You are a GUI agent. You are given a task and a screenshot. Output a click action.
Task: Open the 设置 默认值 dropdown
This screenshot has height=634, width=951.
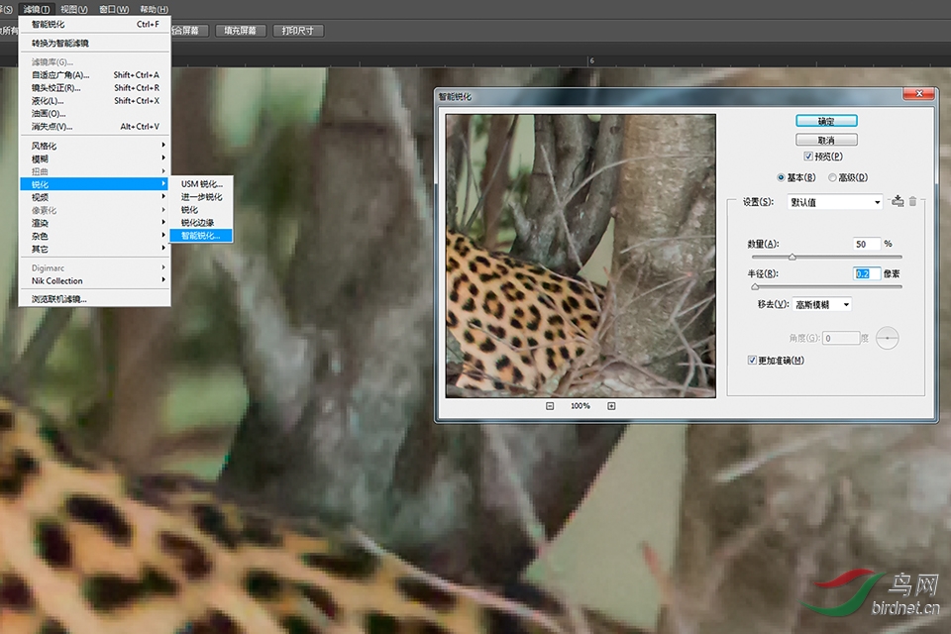tap(835, 202)
